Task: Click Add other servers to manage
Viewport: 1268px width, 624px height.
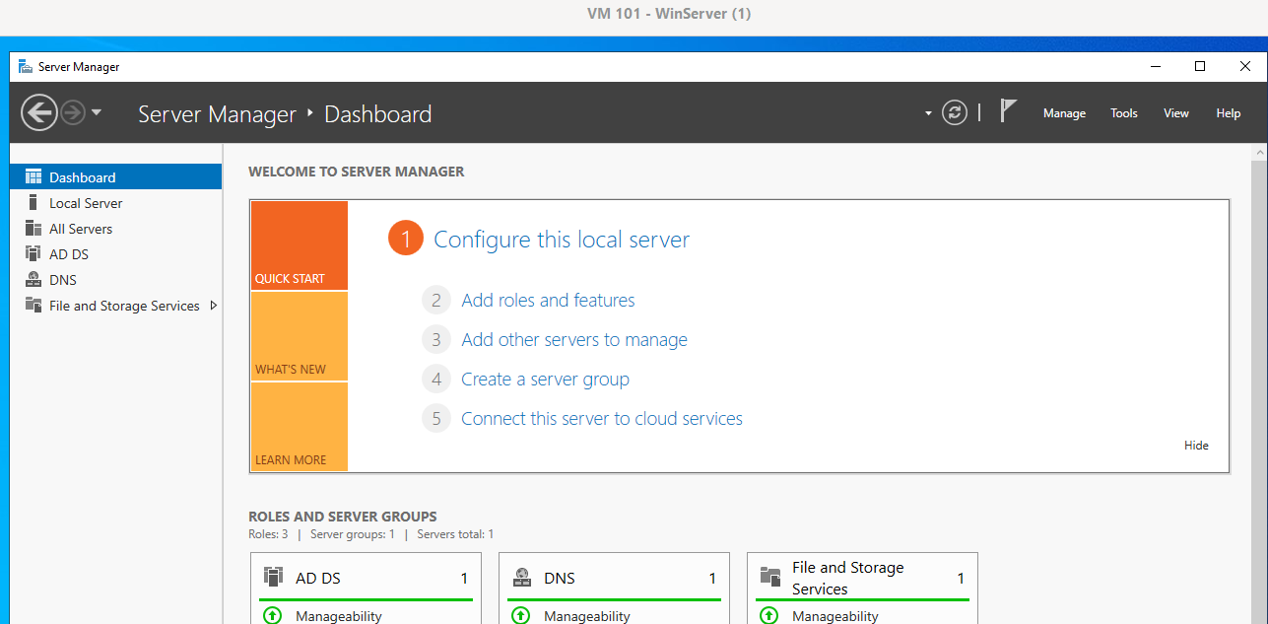Action: pos(574,340)
